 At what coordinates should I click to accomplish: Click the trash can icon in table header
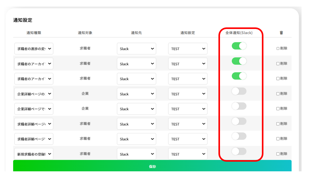pyautogui.click(x=281, y=33)
